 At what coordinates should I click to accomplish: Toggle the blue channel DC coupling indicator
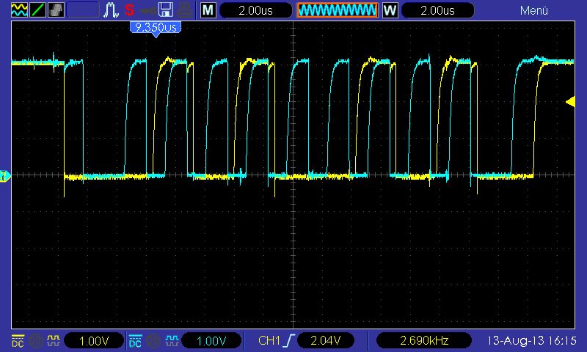tap(135, 341)
